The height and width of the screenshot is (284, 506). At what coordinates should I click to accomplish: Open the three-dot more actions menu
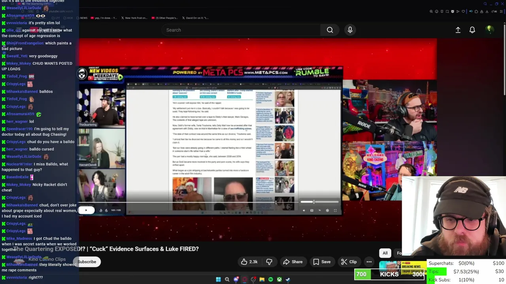coord(369,262)
